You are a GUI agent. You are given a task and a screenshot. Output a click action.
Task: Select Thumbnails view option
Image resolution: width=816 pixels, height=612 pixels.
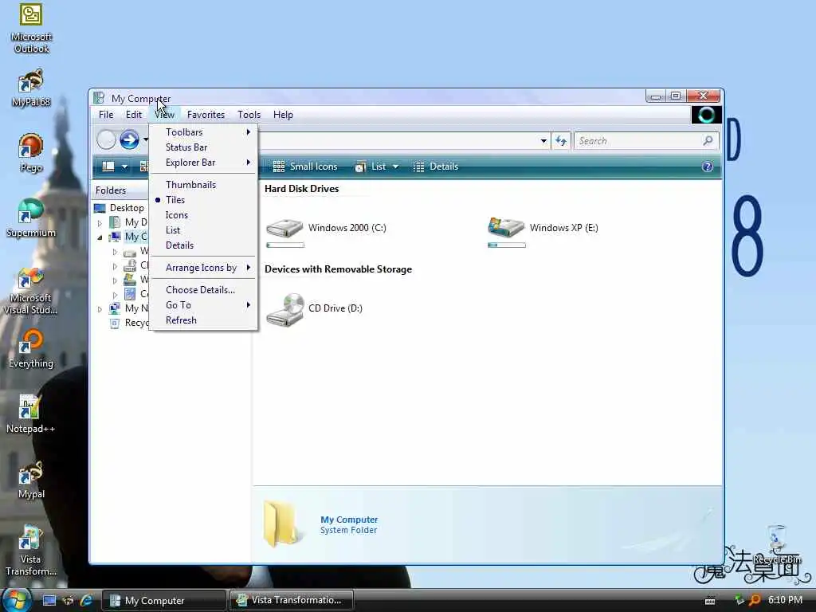coord(203,185)
